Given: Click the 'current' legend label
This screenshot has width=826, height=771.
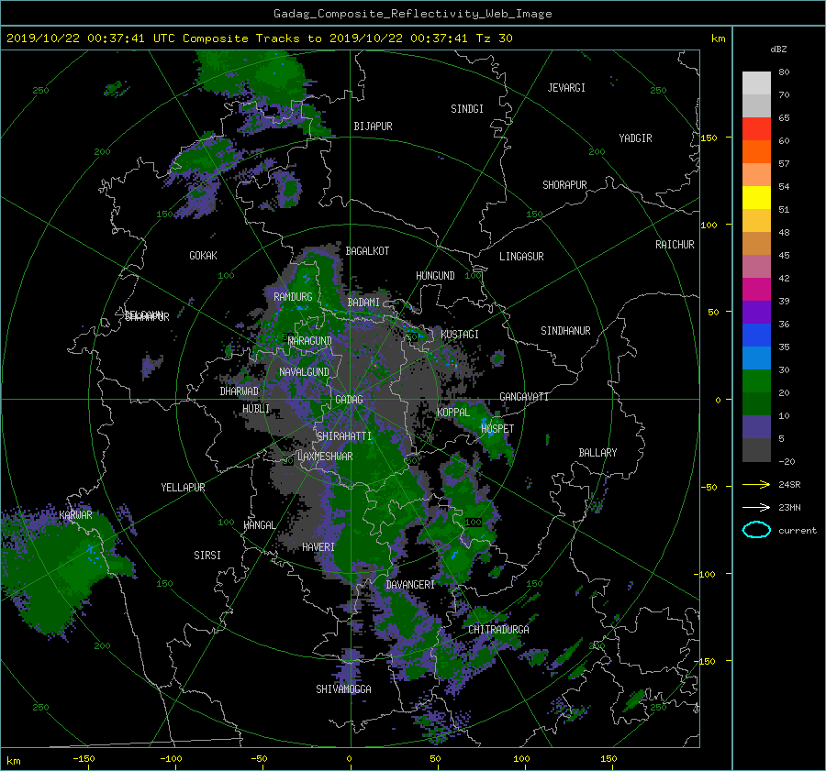Looking at the screenshot, I should coord(798,530).
